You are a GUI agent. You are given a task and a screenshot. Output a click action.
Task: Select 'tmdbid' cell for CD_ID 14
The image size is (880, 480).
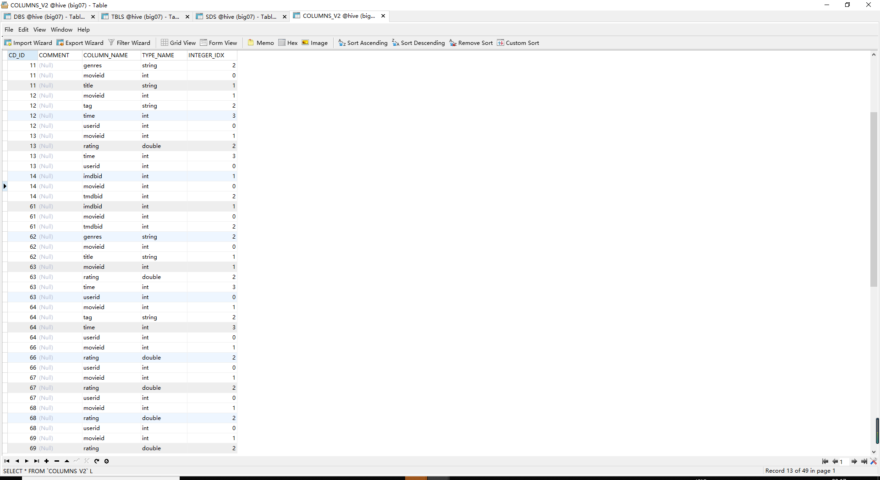111,196
